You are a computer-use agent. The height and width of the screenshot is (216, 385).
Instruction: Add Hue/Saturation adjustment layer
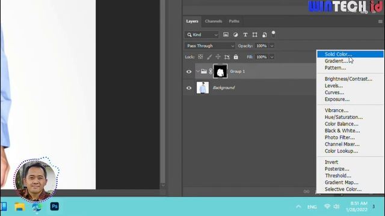[350, 117]
